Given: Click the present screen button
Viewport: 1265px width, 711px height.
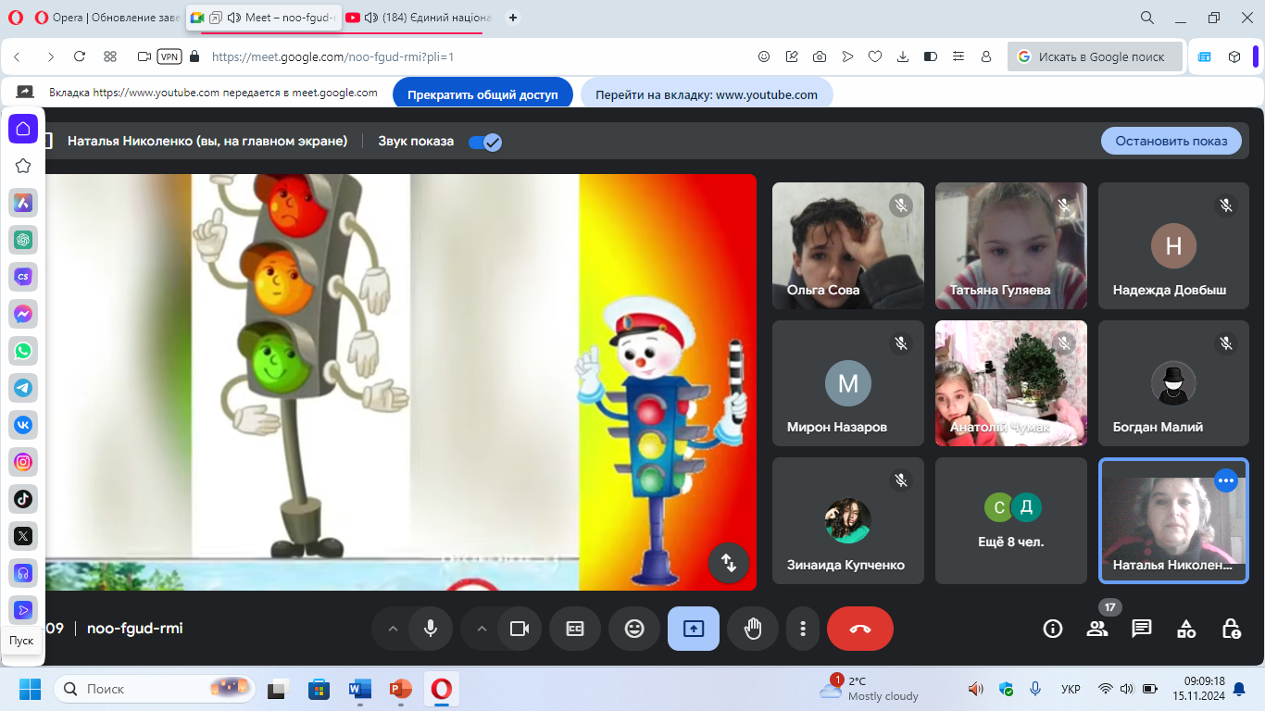Looking at the screenshot, I should coord(694,629).
